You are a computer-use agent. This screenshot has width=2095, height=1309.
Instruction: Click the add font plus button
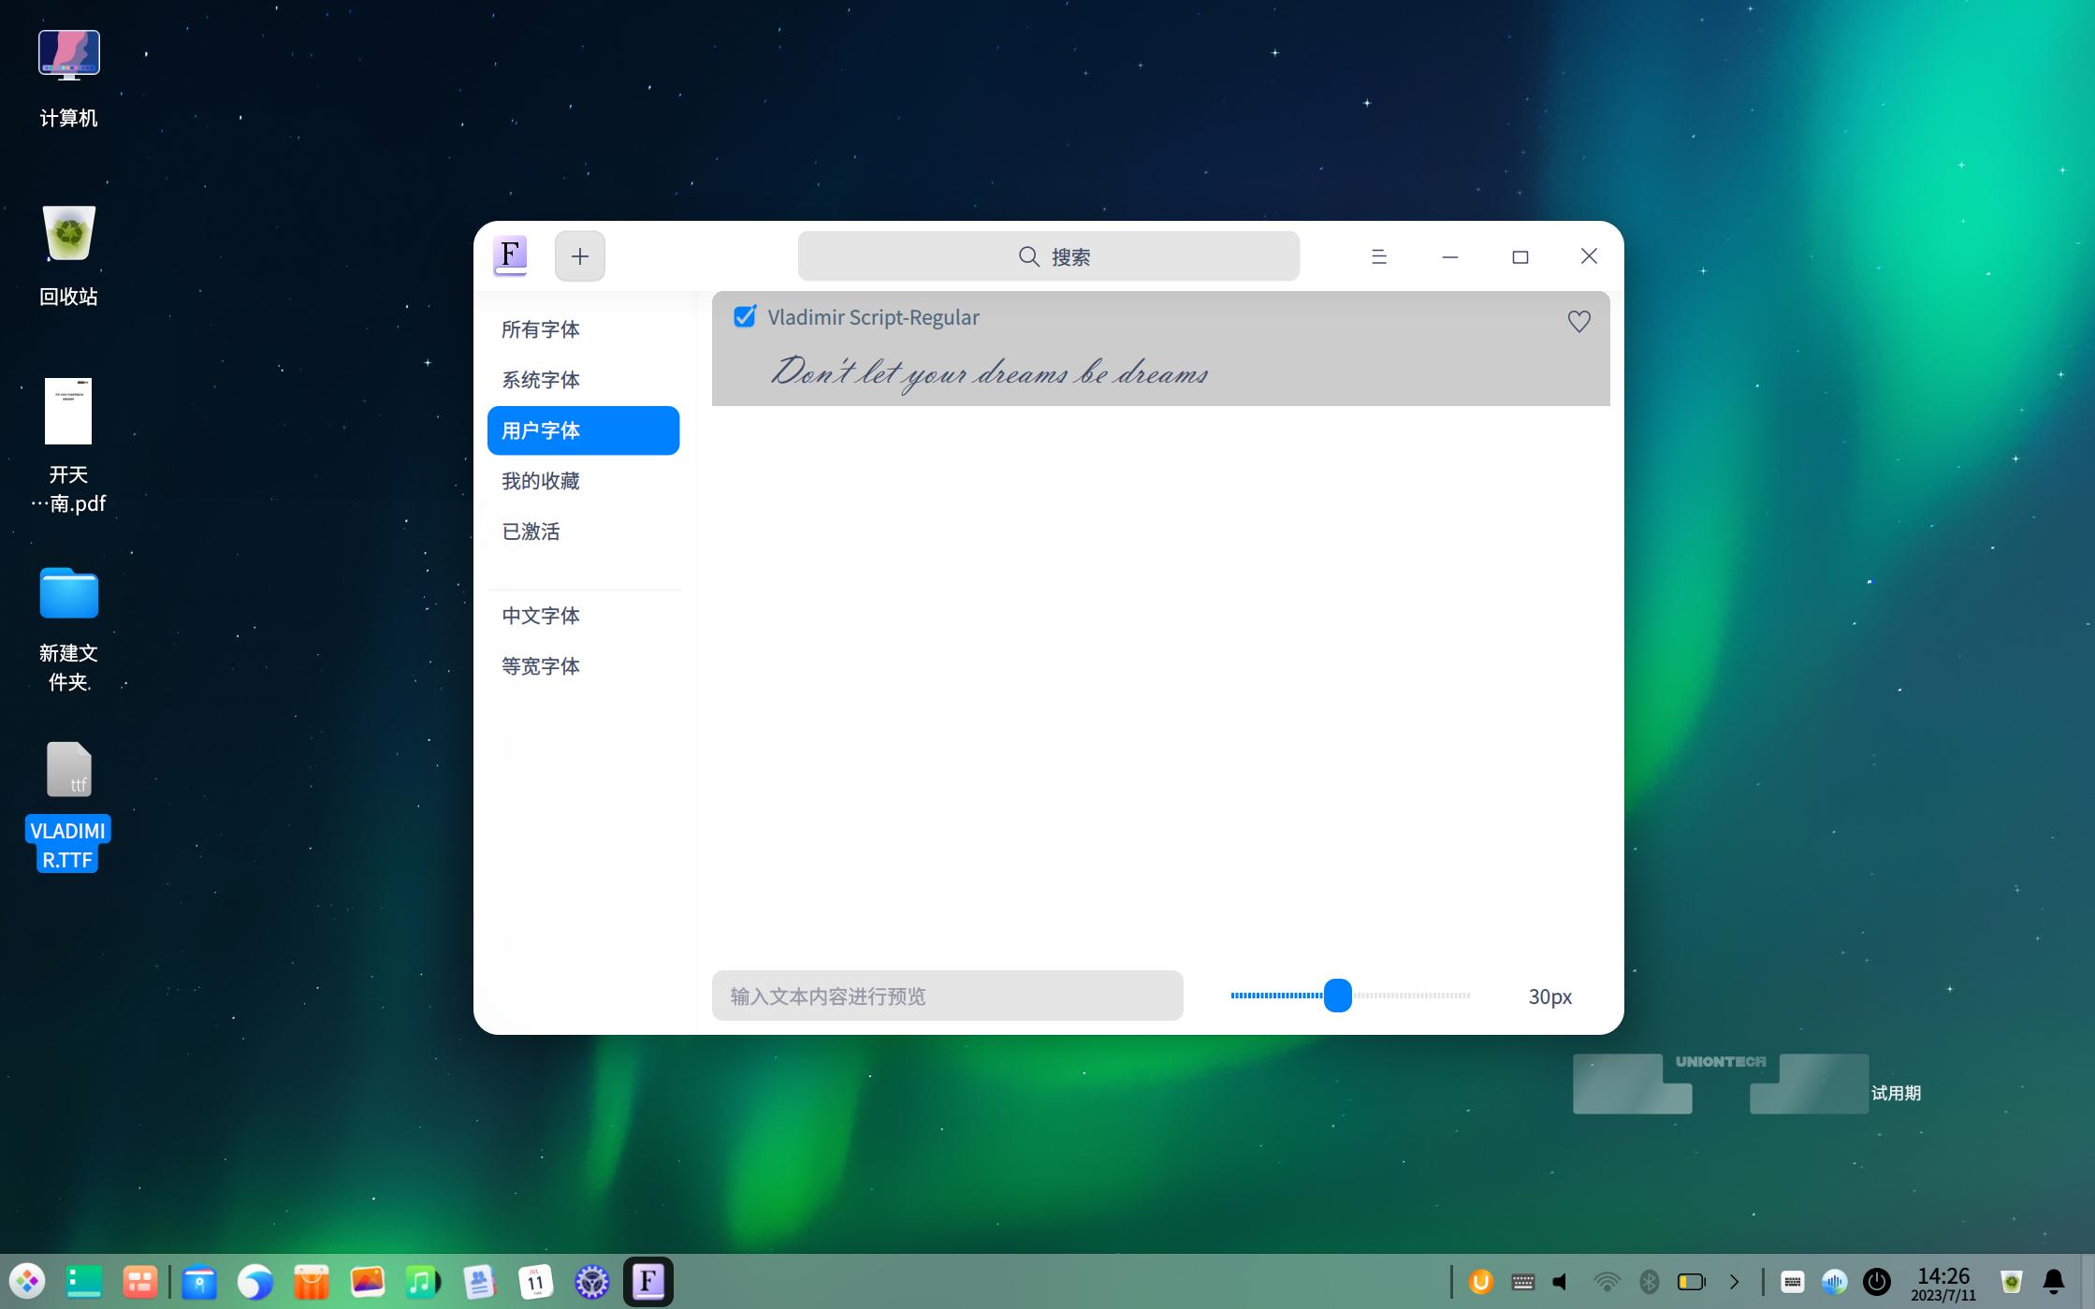[x=579, y=256]
